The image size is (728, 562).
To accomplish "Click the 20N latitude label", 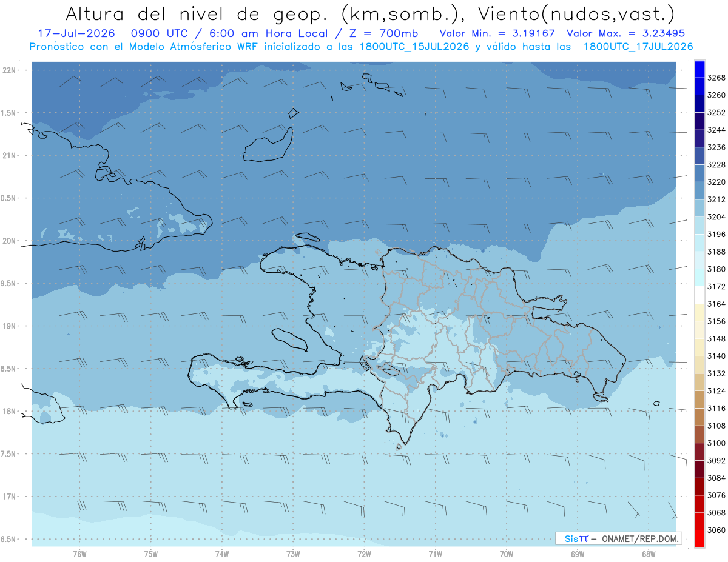I will 9,241.
